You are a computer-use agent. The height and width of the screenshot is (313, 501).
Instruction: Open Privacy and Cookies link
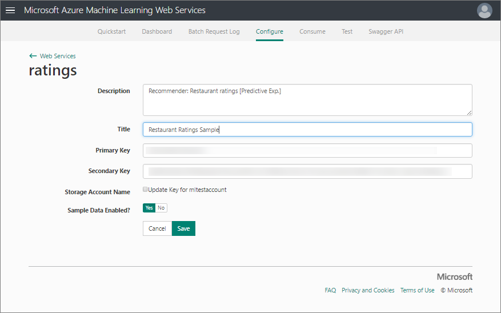click(x=368, y=290)
